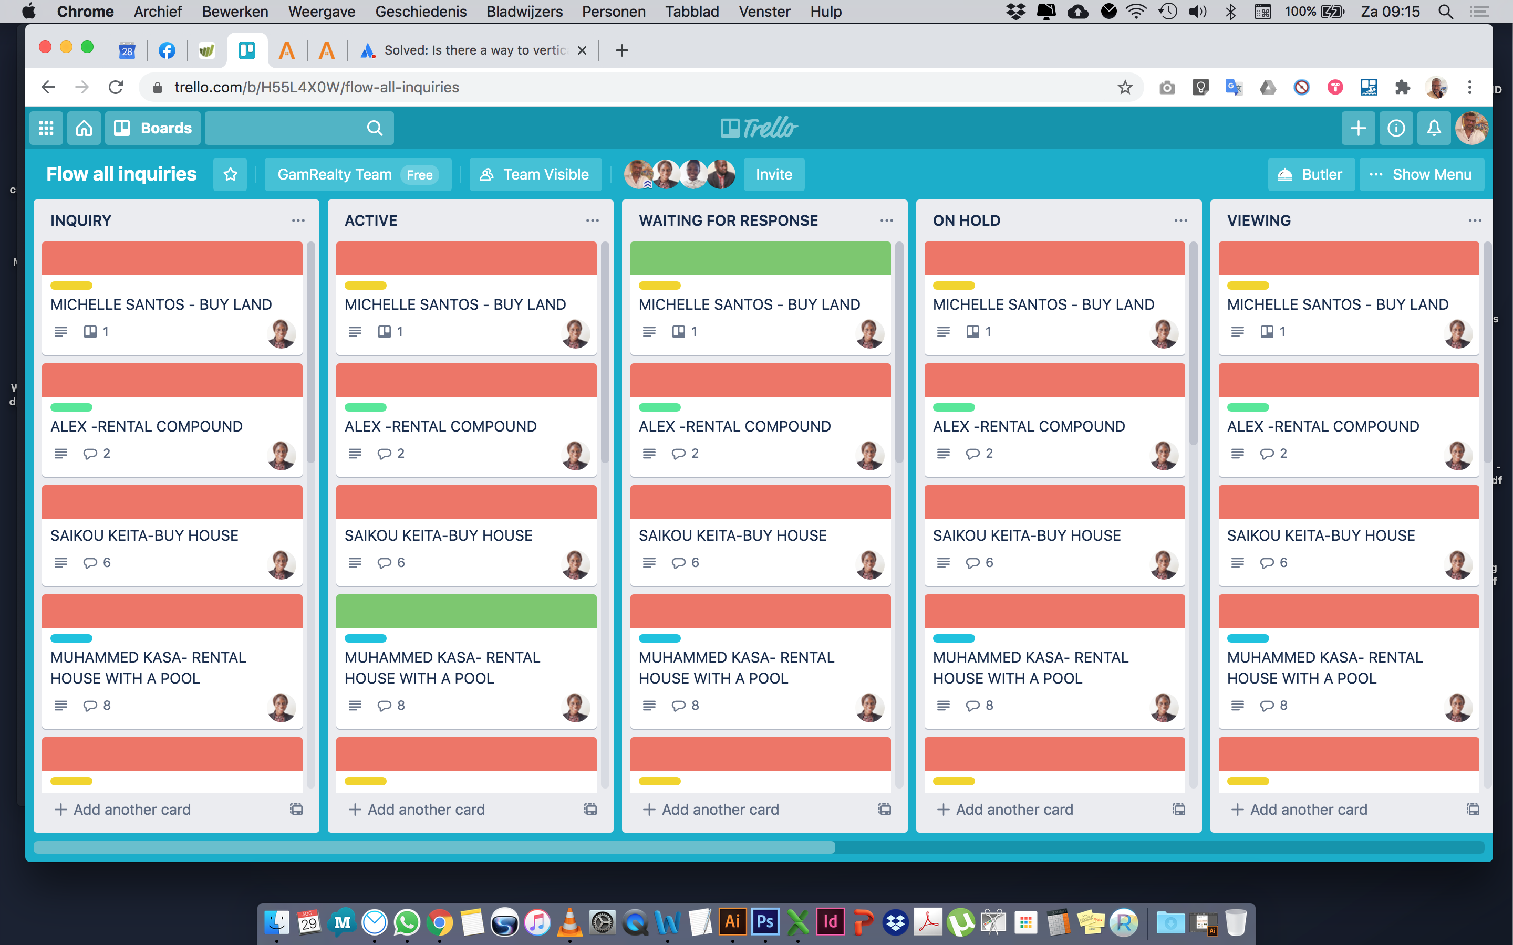Click green cover of MUHAMMED KASA card in ACTIVE
This screenshot has width=1513, height=945.
pyautogui.click(x=466, y=611)
